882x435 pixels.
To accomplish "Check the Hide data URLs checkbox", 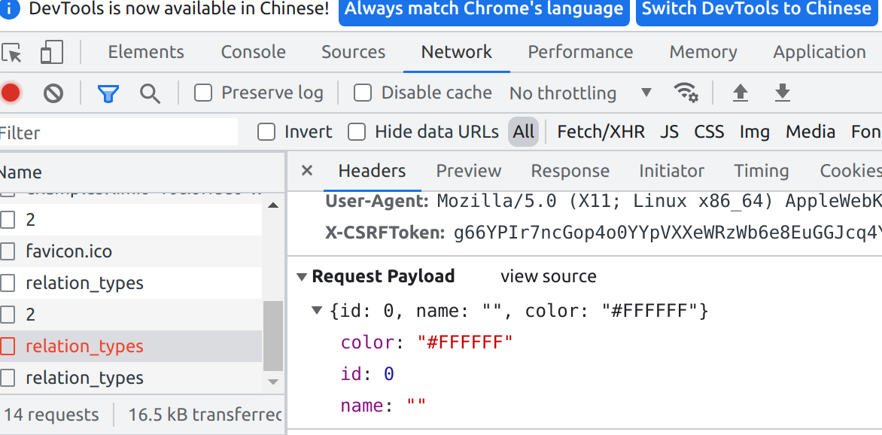I will (x=356, y=132).
